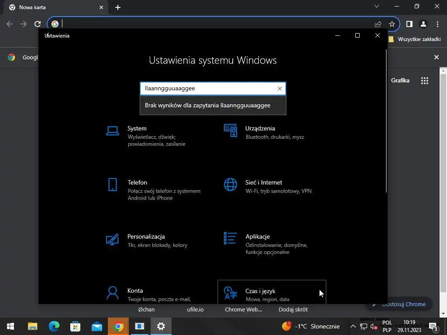Switch to Chrome on the taskbar
Screen dimensions: 447x335
[118, 326]
